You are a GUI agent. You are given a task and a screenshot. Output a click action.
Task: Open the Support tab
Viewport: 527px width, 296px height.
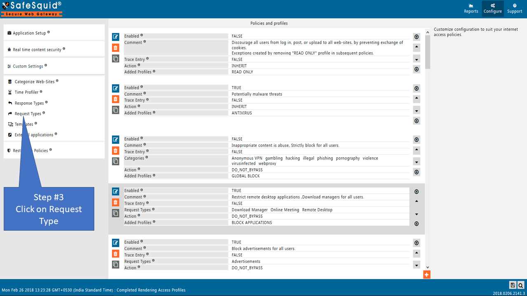point(515,8)
